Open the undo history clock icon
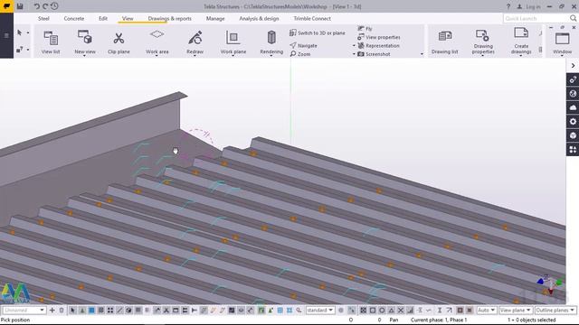579x325 pixels. (54, 6)
